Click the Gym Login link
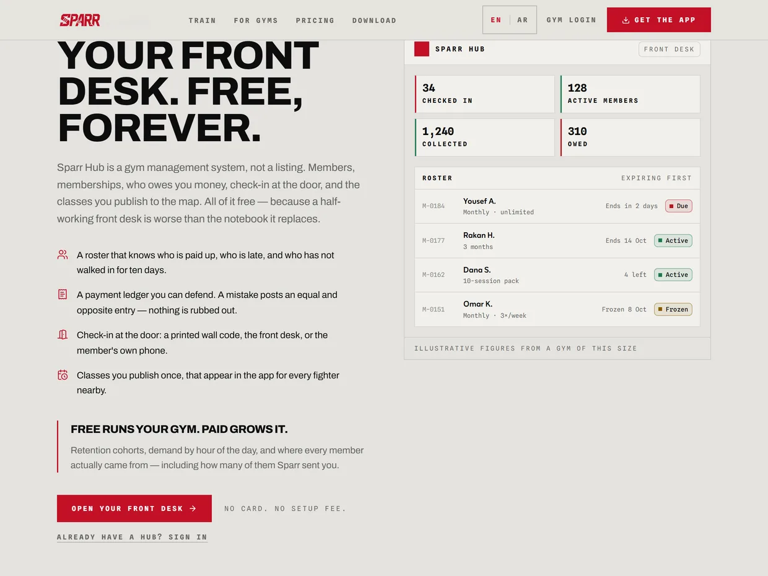Screen dimensions: 768x576 572,20
